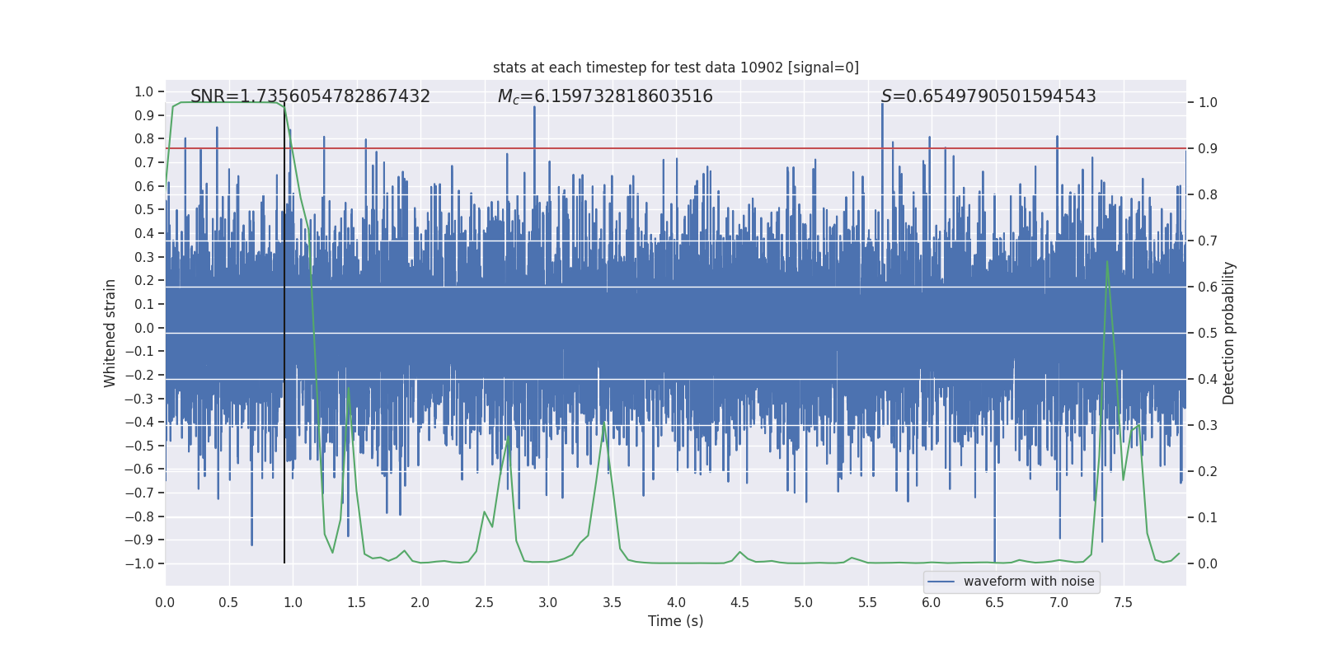Click the red horizontal threshold line
This screenshot has width=1319, height=659.
click(676, 149)
